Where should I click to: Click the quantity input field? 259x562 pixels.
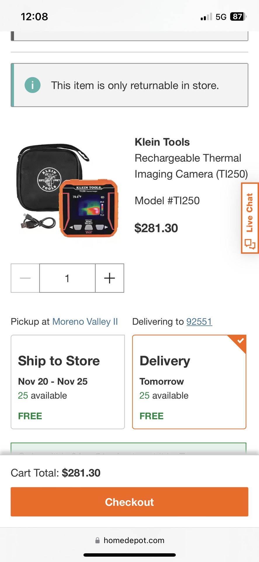[67, 278]
